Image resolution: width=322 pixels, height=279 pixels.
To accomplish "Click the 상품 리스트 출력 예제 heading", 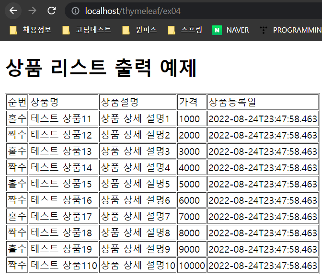I will 101,68.
